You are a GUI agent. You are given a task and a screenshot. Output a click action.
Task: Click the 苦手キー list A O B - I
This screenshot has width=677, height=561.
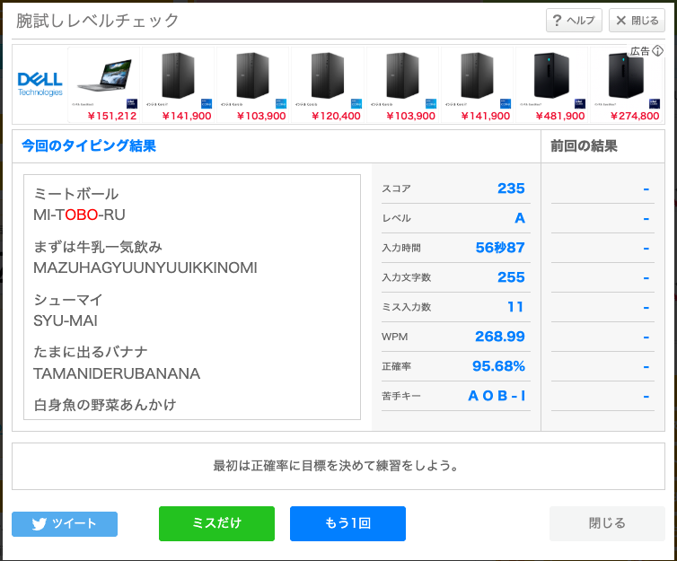pos(497,396)
